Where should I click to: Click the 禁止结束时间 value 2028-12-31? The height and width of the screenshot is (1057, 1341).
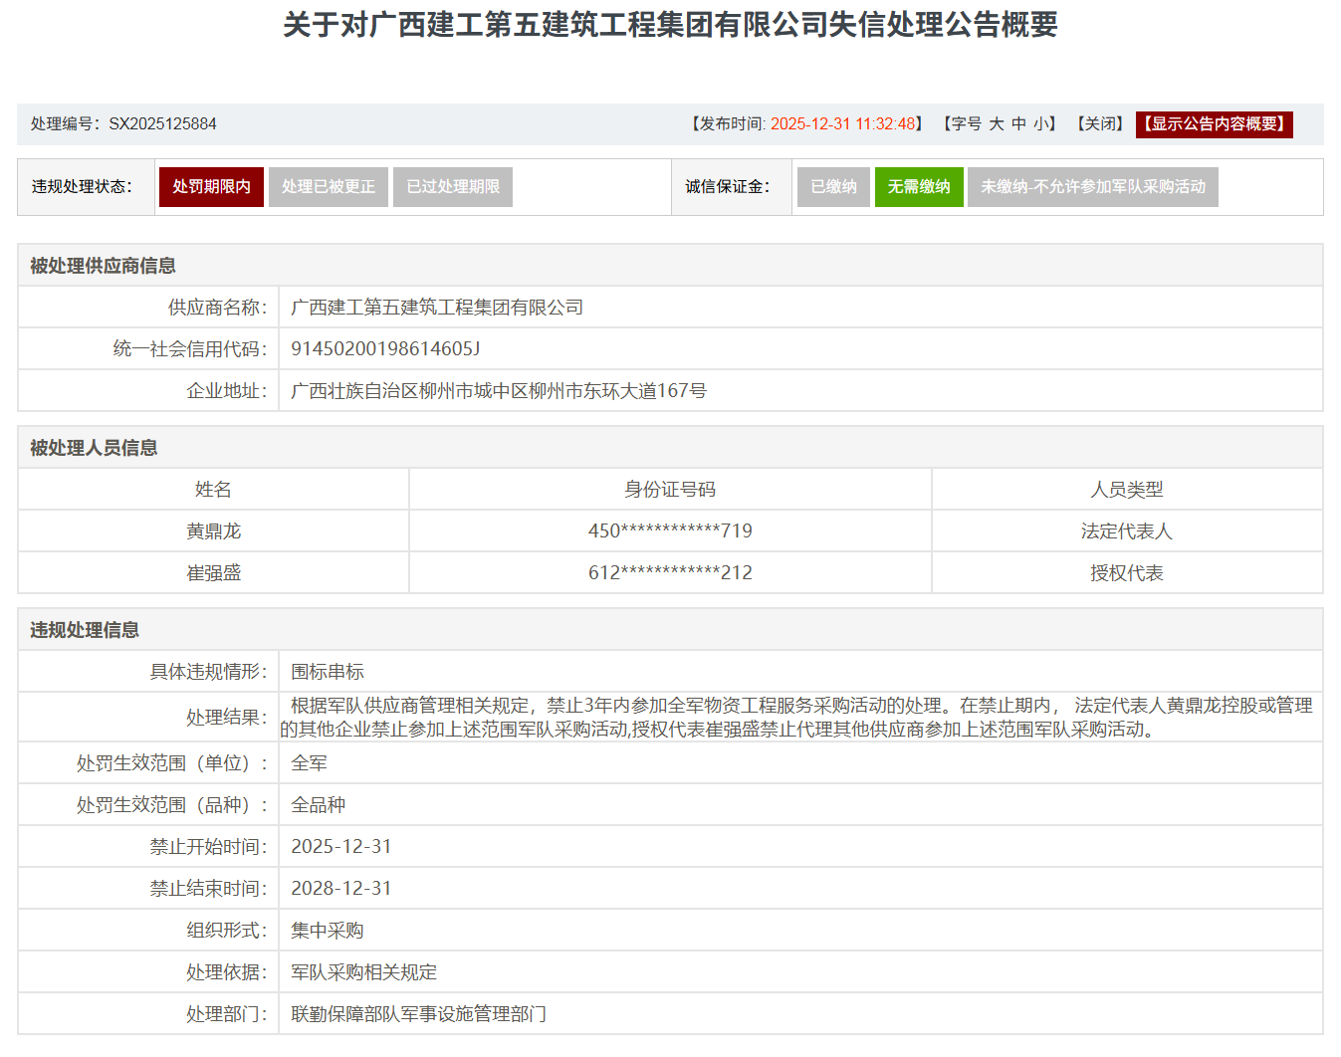[341, 889]
